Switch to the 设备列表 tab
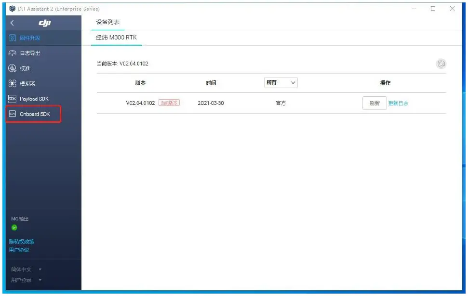 108,22
